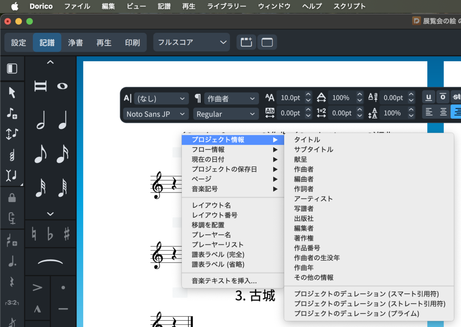Choose タイトル from the submenu
The image size is (461, 327).
307,140
